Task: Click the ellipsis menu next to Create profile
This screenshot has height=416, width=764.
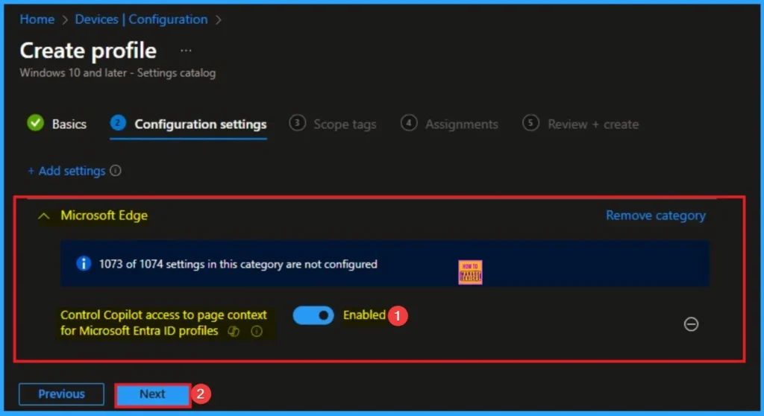Action: coord(186,51)
